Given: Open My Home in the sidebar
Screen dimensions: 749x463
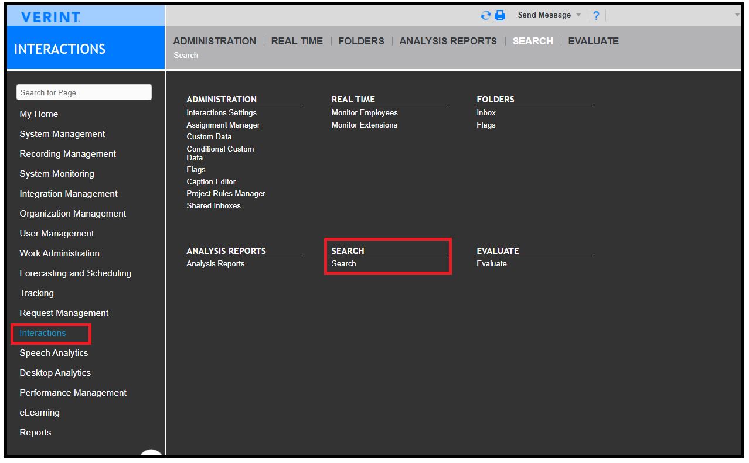Looking at the screenshot, I should pyautogui.click(x=39, y=114).
